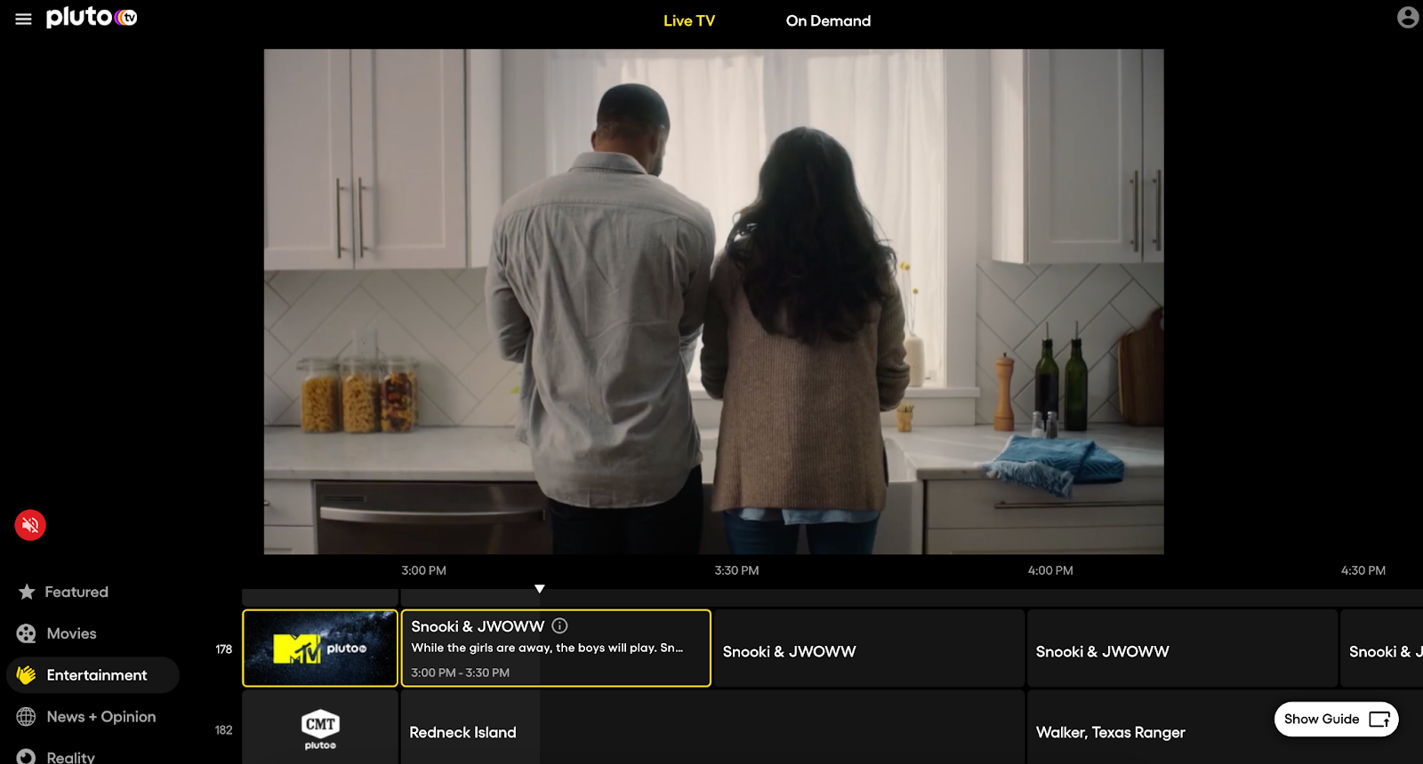Click the Featured star icon
The image size is (1423, 764).
point(27,592)
